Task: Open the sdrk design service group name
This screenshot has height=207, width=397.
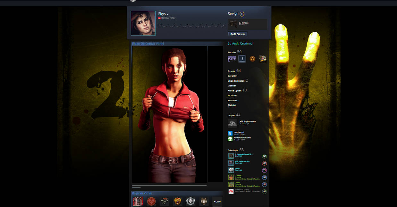Action: [248, 121]
